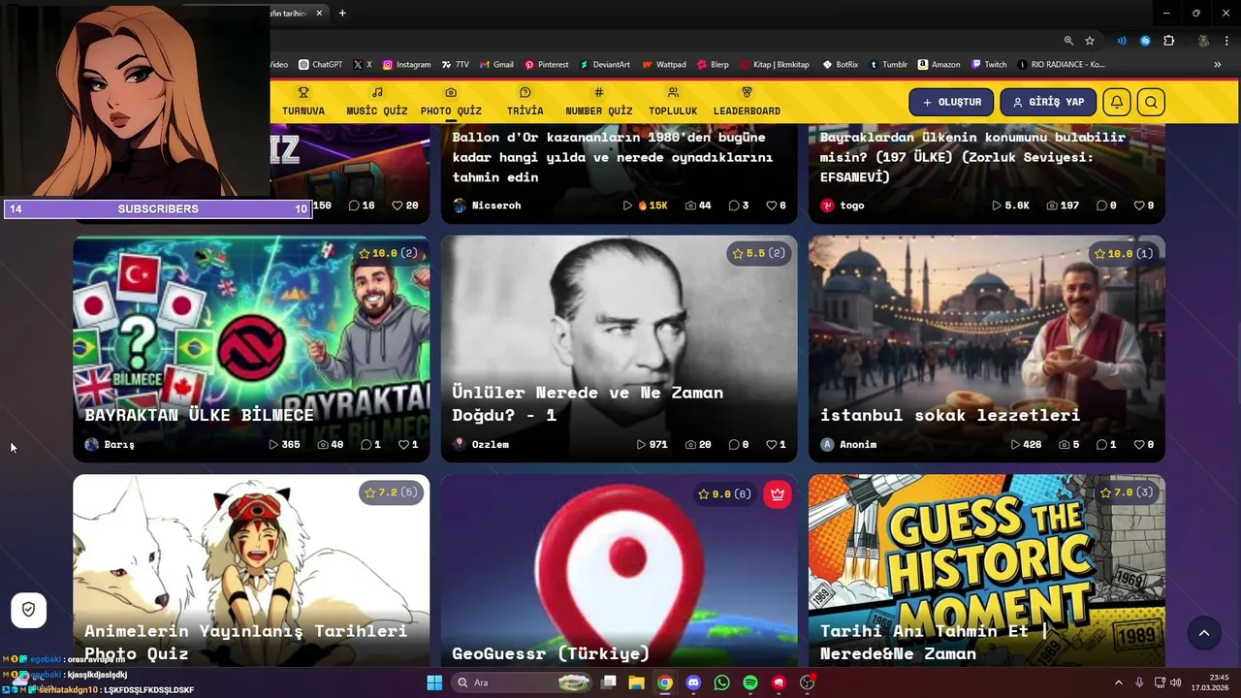This screenshot has width=1241, height=698.
Task: Click the 10.0 rating badge on BAYRAKTAN card
Action: pos(388,253)
